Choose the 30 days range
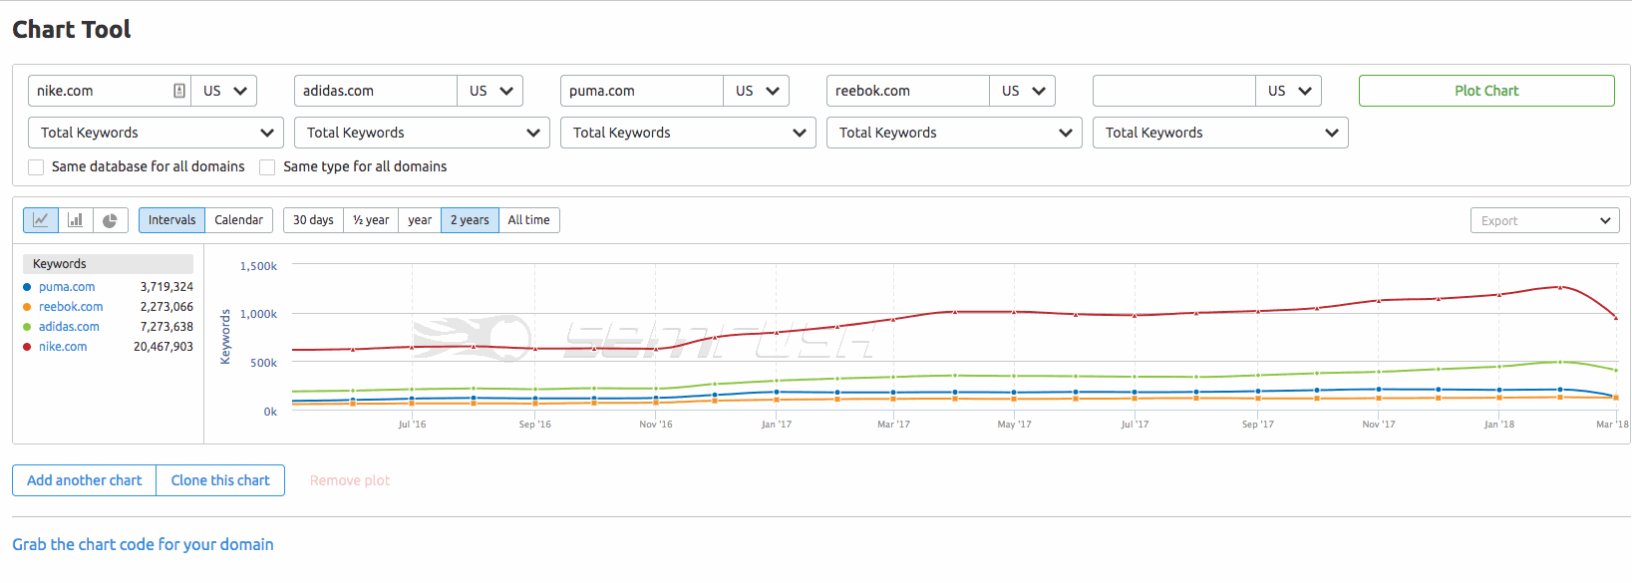Image resolution: width=1632 pixels, height=583 pixels. (313, 220)
